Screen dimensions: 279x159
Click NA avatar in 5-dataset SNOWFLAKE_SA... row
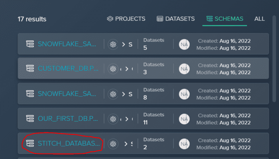coord(184,45)
